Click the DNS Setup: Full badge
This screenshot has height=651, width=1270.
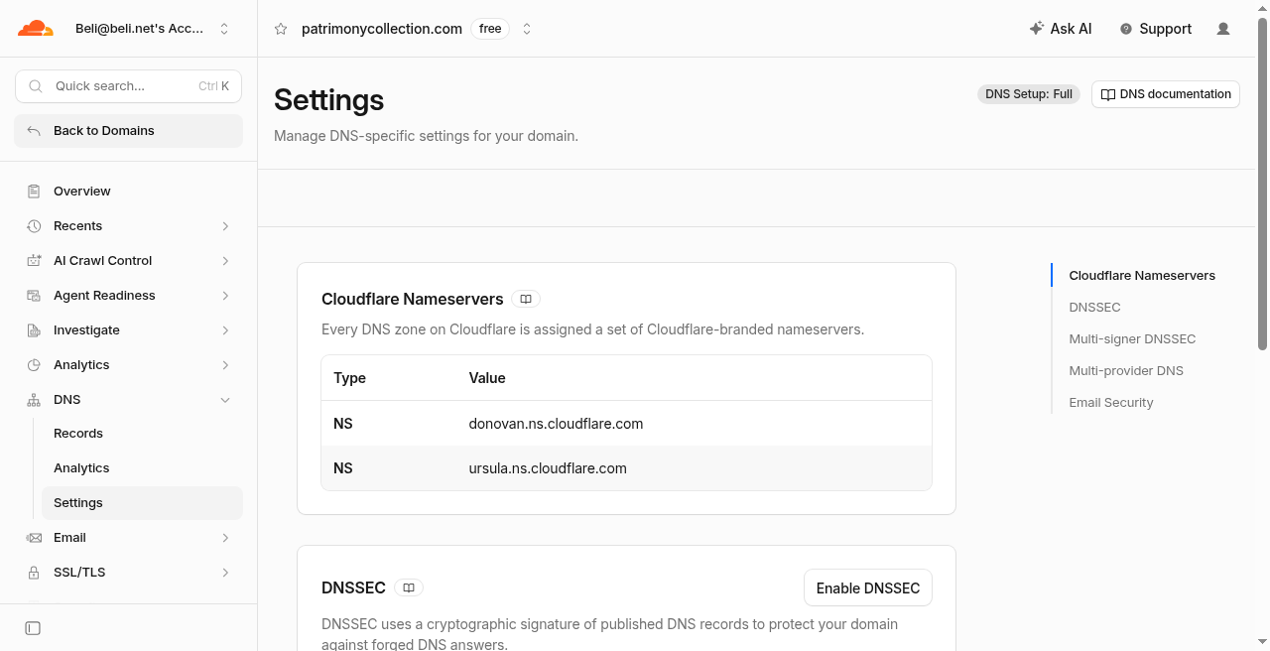coord(1029,94)
